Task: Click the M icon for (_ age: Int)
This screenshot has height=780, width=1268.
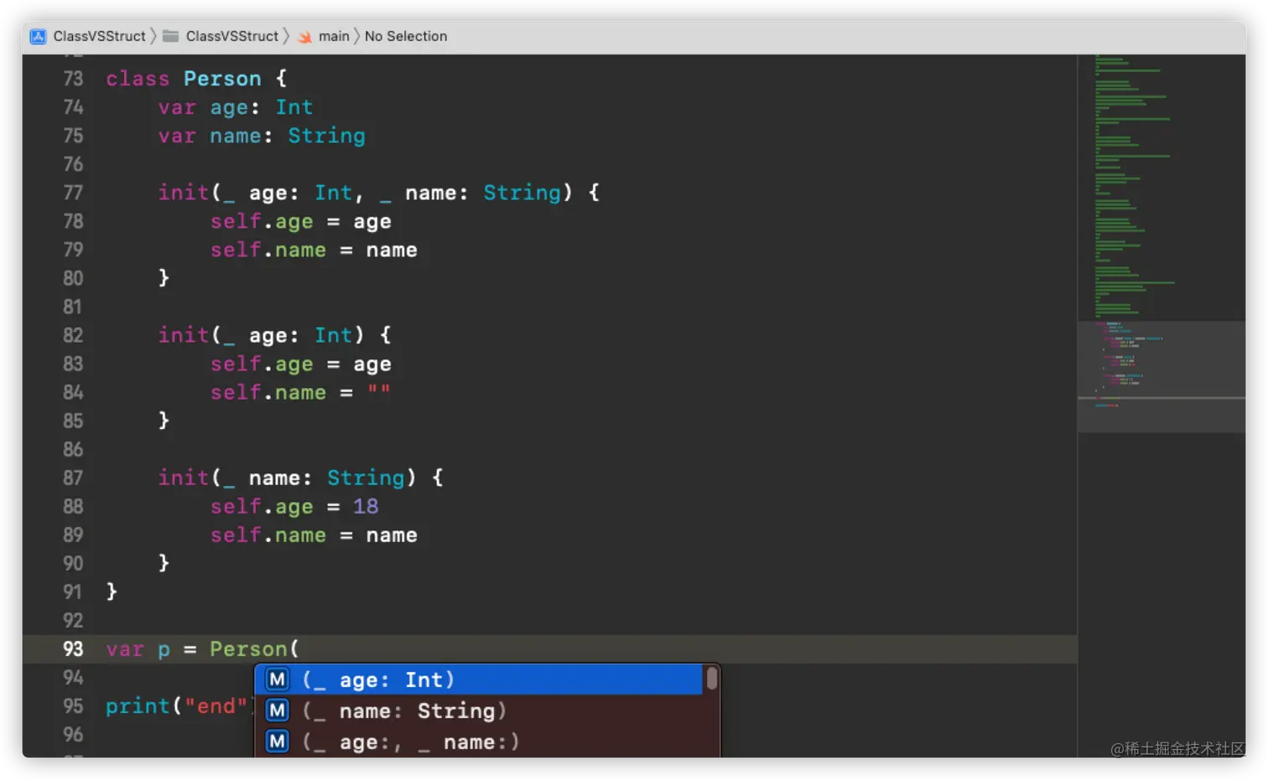Action: [x=278, y=679]
